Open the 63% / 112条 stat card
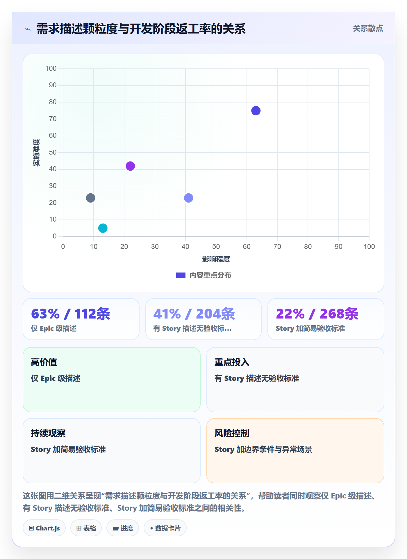Viewport: 407px width, 559px height. tap(81, 319)
